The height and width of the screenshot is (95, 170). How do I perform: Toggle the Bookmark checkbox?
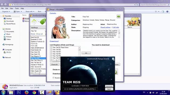point(53,78)
